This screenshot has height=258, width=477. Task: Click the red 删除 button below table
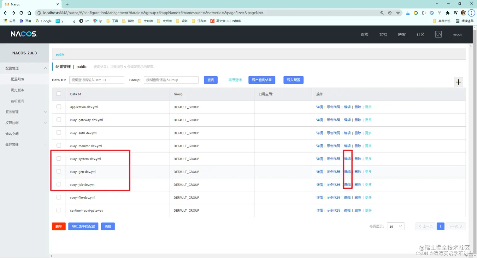(x=59, y=226)
